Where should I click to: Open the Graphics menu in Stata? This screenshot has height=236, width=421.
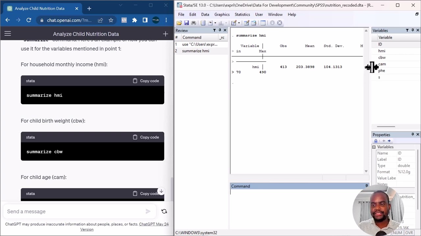(222, 14)
